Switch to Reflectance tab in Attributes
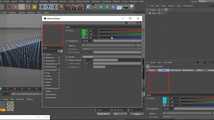214x120 pixels. click(176, 70)
